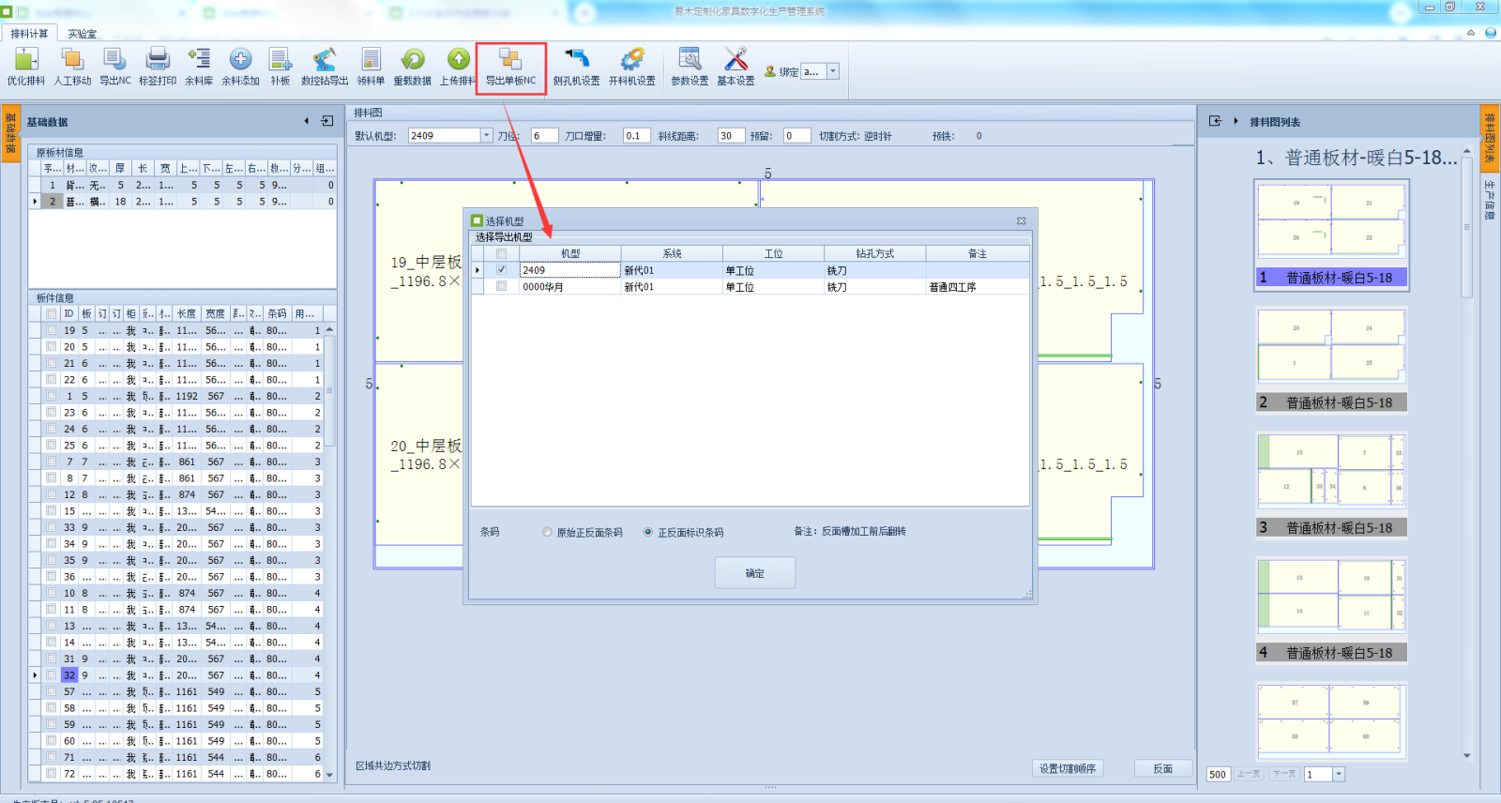Select 原始正反面条码 radio option
Viewport: 1501px width, 803px height.
pos(547,532)
